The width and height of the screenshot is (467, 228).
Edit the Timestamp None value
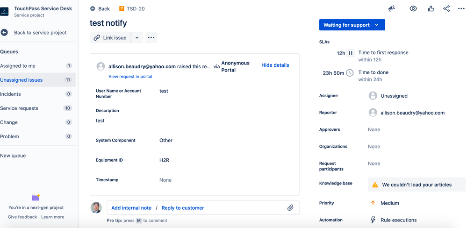pyautogui.click(x=165, y=180)
